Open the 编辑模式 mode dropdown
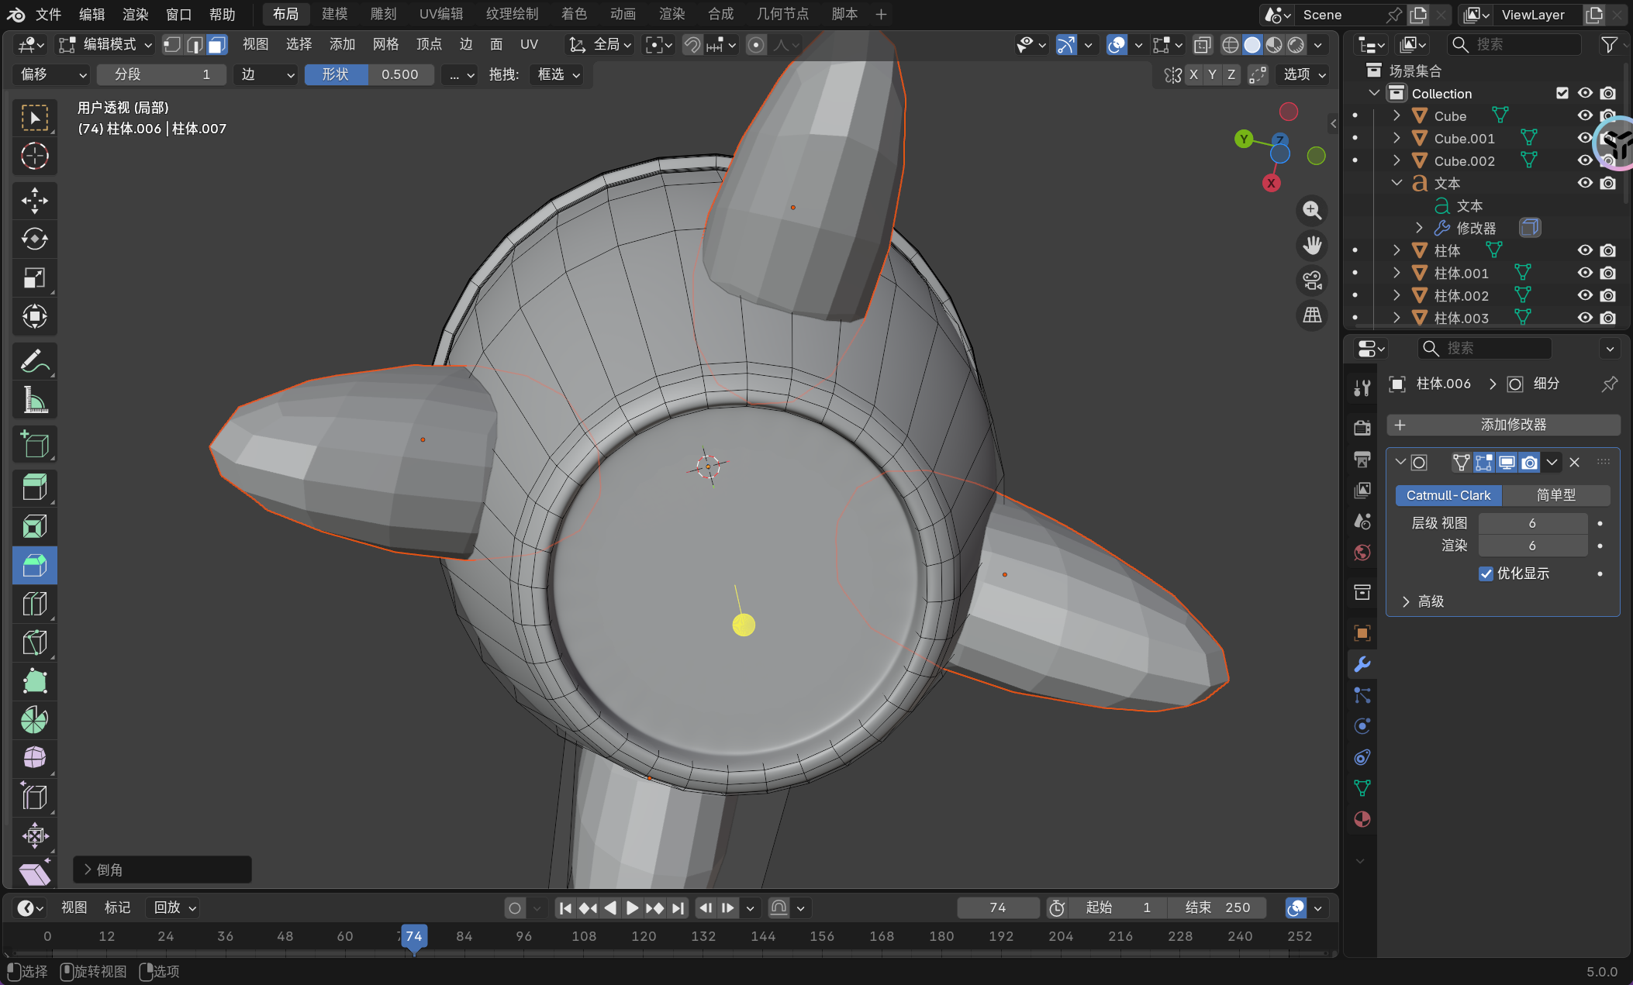The image size is (1633, 985). (107, 45)
